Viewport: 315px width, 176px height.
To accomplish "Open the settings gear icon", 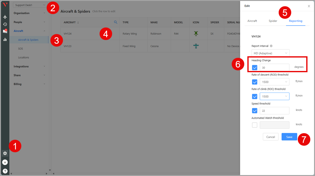I will coord(5,153).
